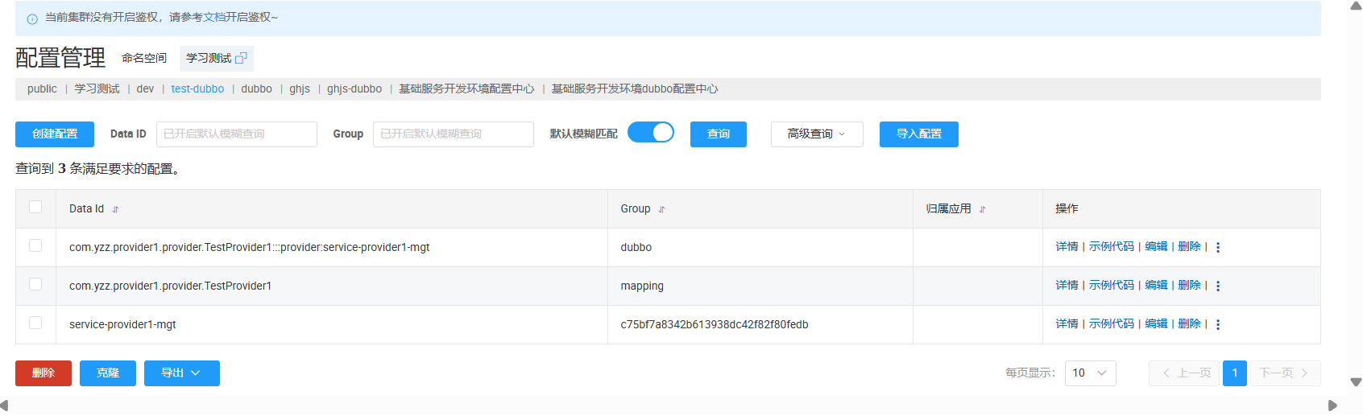Screen dimensions: 1363x416
Task: Switch to the dev namespace tab
Action: (145, 89)
